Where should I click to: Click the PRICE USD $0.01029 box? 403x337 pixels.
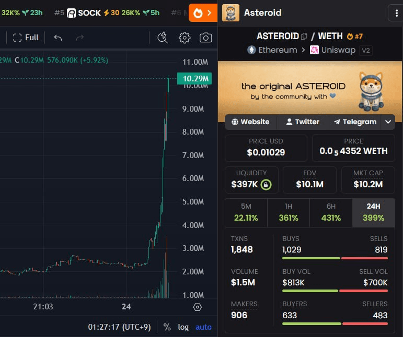pos(266,148)
